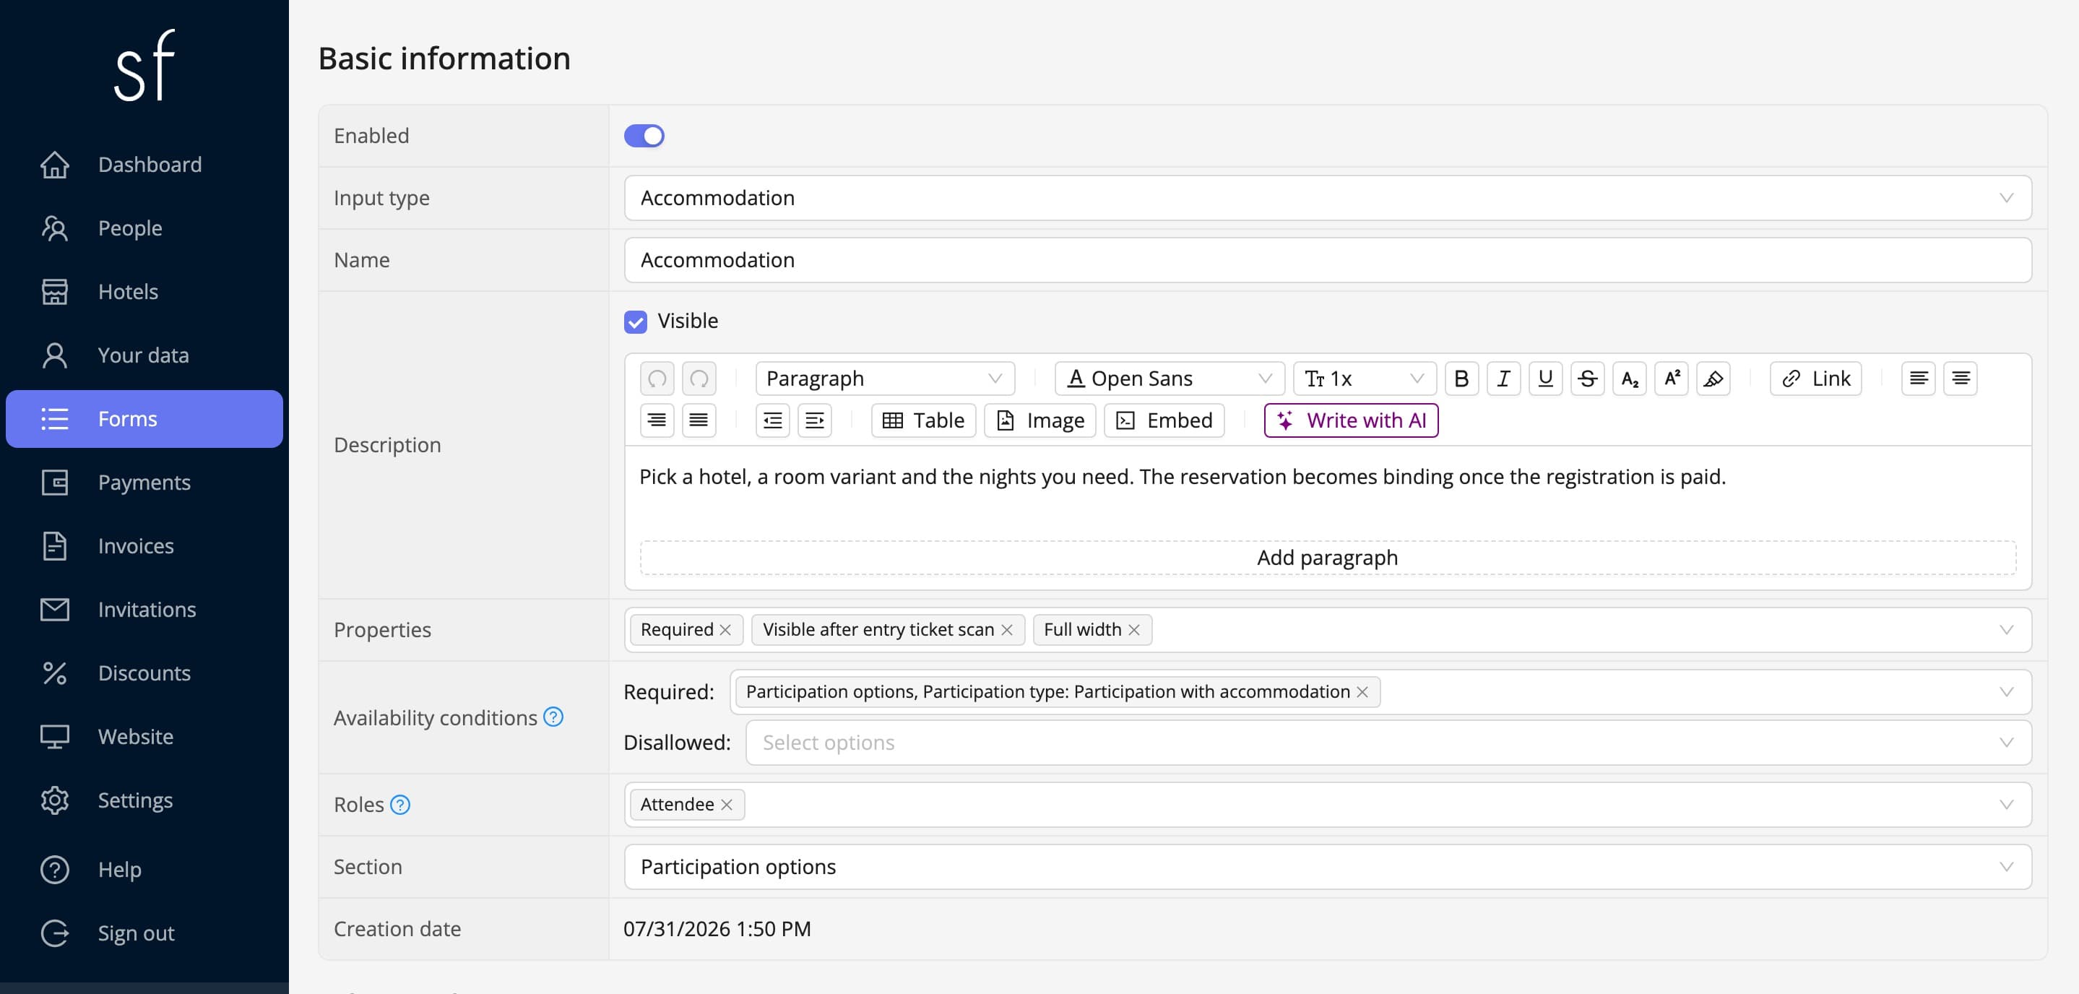Increase paragraph indent
The image size is (2079, 994).
coord(814,420)
